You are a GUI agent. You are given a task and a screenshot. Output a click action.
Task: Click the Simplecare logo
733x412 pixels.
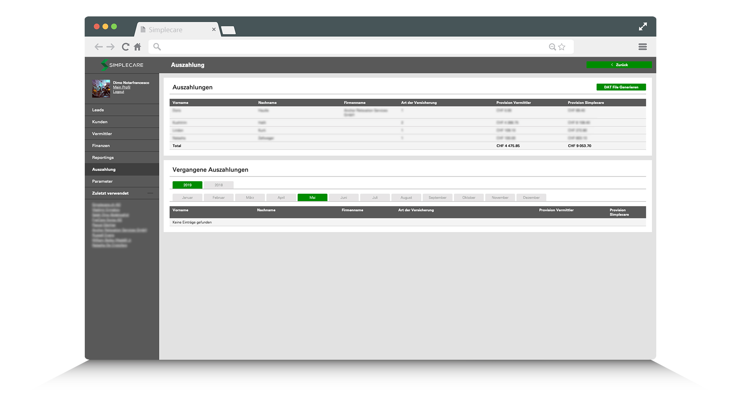[122, 65]
